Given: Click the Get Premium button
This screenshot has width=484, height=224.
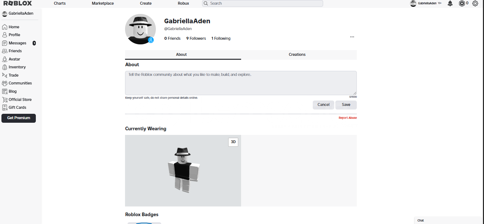Looking at the screenshot, I should tap(19, 118).
